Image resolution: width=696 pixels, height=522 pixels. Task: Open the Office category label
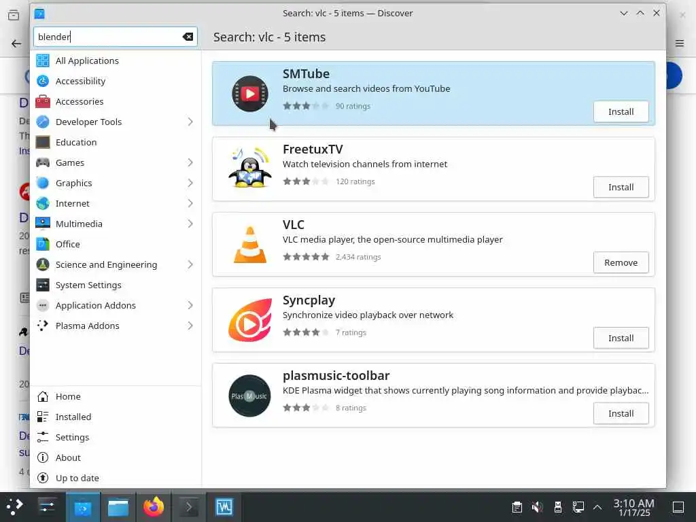click(x=67, y=244)
